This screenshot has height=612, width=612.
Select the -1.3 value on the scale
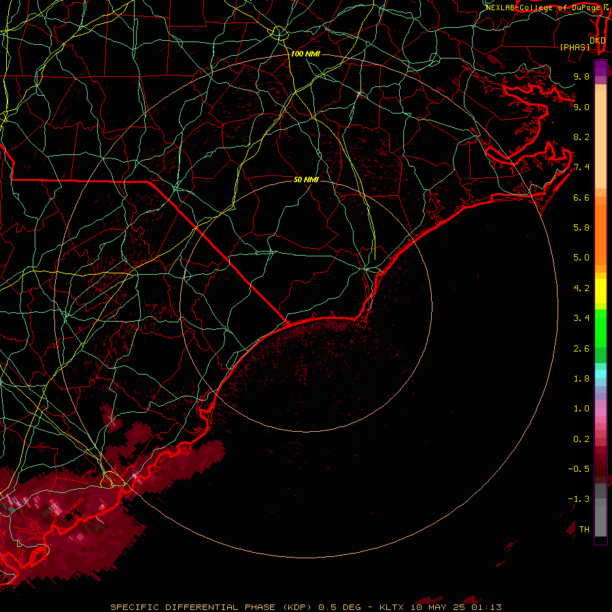point(579,499)
